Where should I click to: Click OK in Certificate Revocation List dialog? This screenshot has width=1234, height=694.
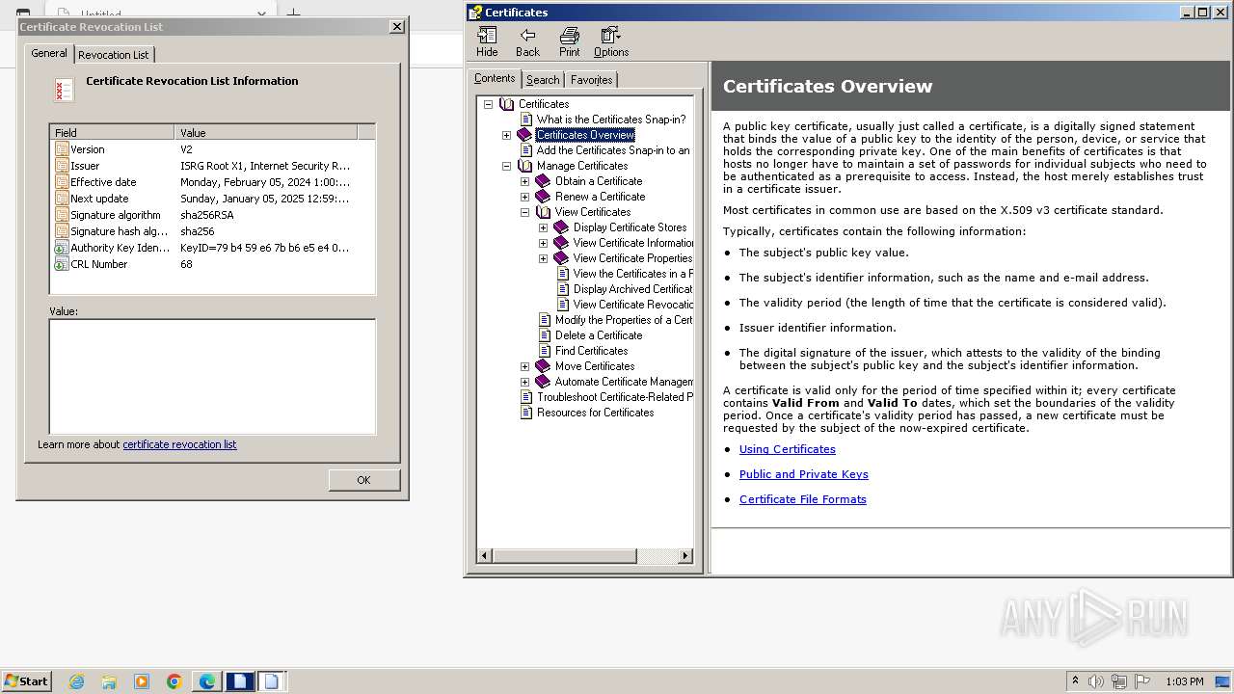pos(363,480)
